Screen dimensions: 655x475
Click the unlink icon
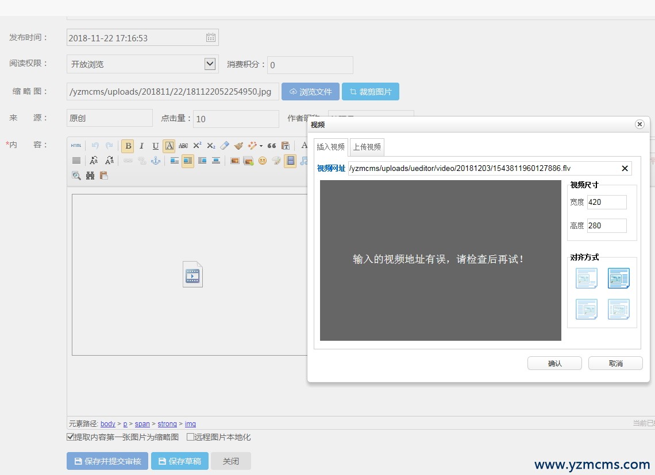142,161
